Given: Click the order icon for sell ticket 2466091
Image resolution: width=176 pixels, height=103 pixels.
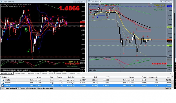Looking at the screenshot, I should click(x=3, y=86).
